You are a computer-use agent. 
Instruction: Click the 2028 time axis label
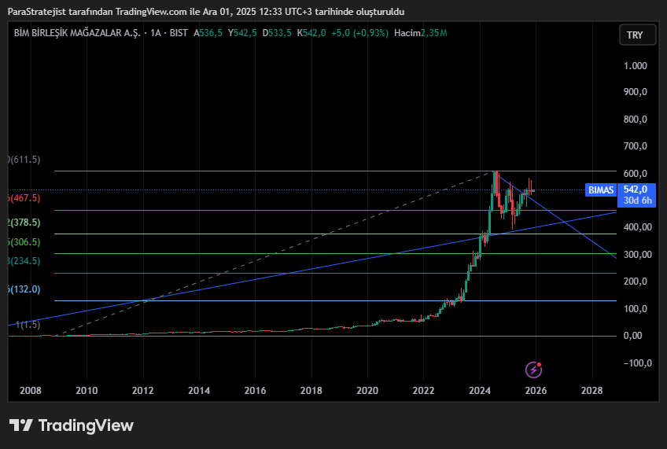coord(592,390)
